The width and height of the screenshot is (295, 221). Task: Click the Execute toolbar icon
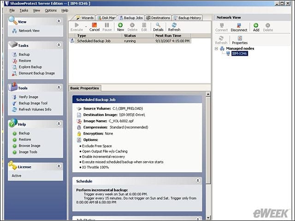coord(77,27)
